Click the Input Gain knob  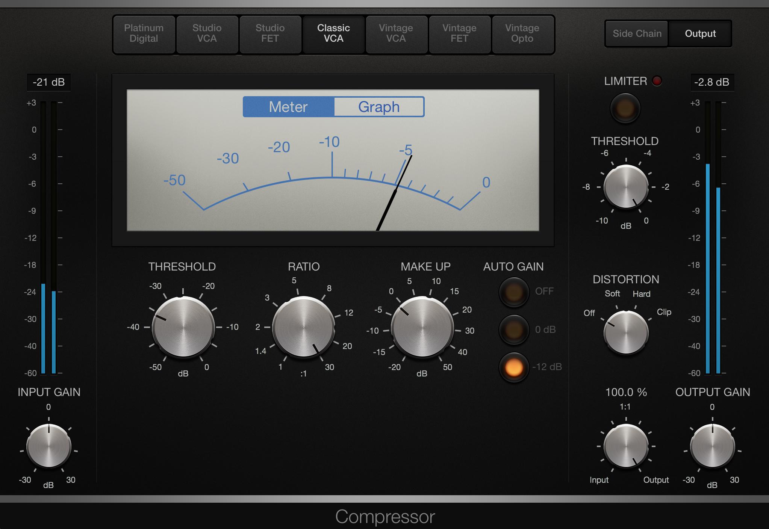point(49,446)
